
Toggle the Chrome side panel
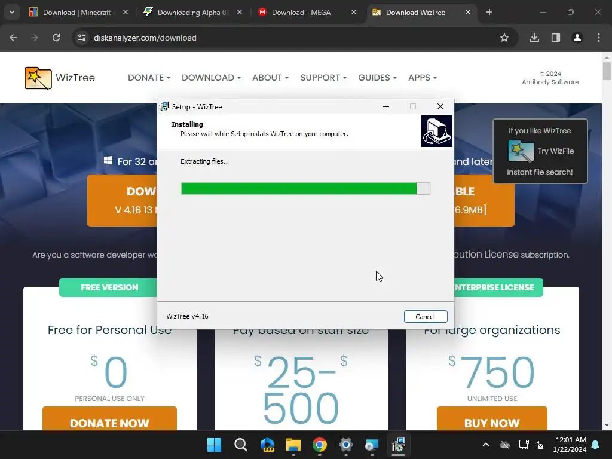pyautogui.click(x=556, y=38)
